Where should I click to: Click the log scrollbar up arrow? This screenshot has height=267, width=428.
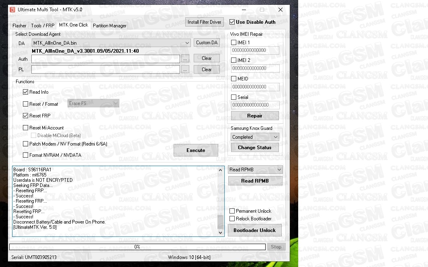click(221, 170)
